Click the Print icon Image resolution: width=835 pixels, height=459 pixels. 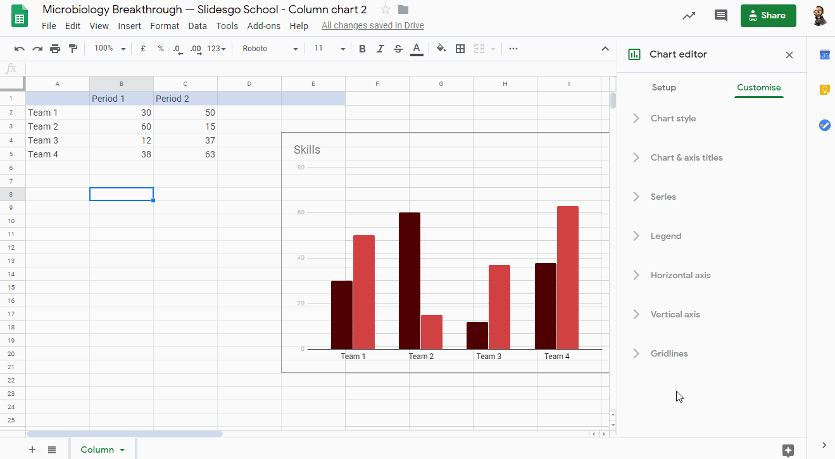tap(55, 49)
